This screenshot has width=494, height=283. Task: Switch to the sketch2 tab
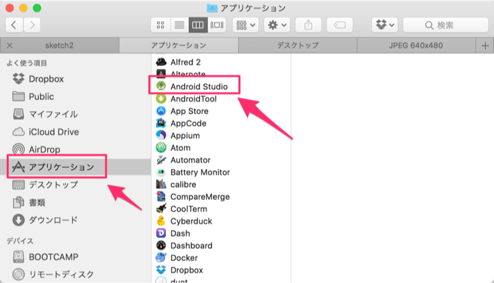point(59,46)
